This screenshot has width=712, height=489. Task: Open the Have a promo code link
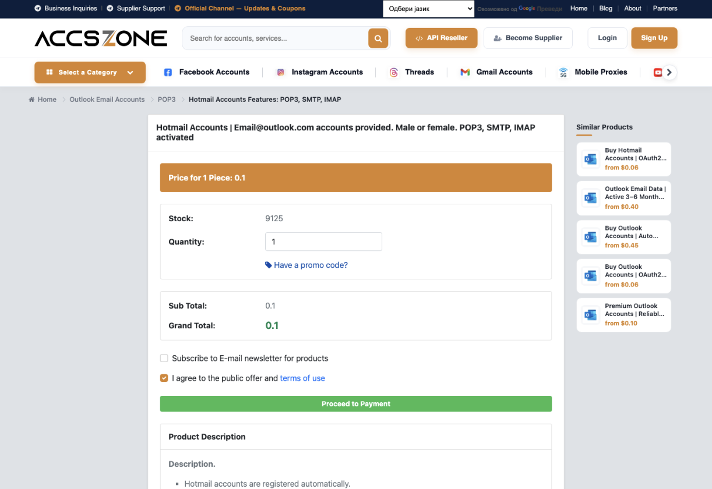click(311, 265)
